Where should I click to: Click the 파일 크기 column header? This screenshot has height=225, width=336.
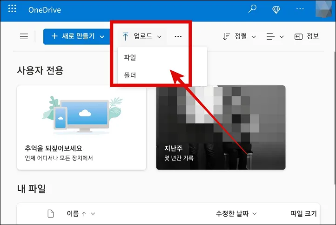click(303, 214)
